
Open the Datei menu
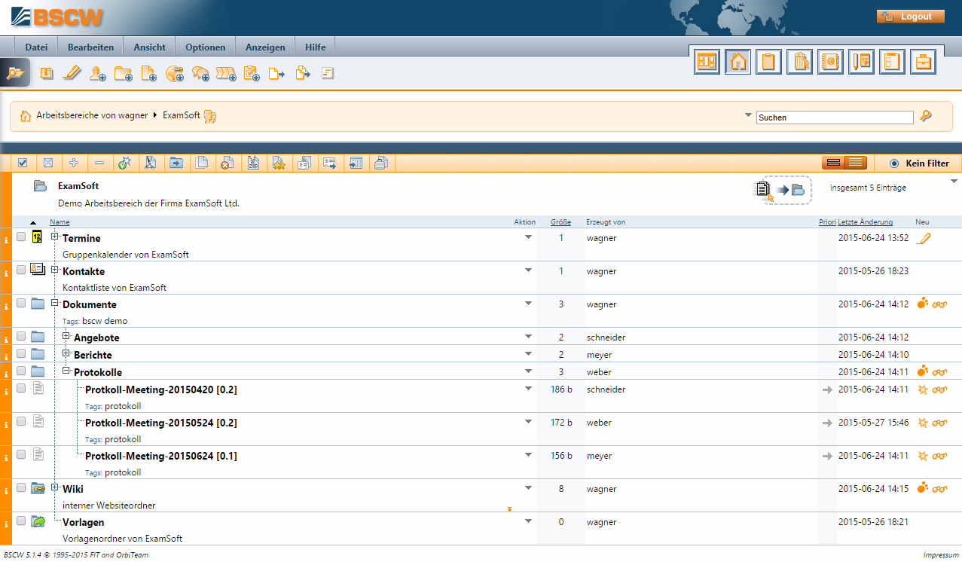click(36, 47)
